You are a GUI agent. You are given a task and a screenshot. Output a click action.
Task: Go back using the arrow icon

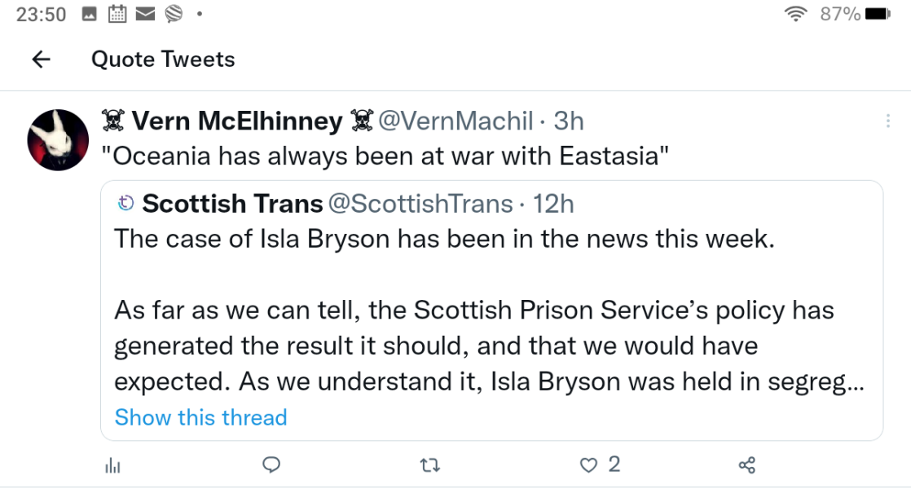tap(41, 59)
